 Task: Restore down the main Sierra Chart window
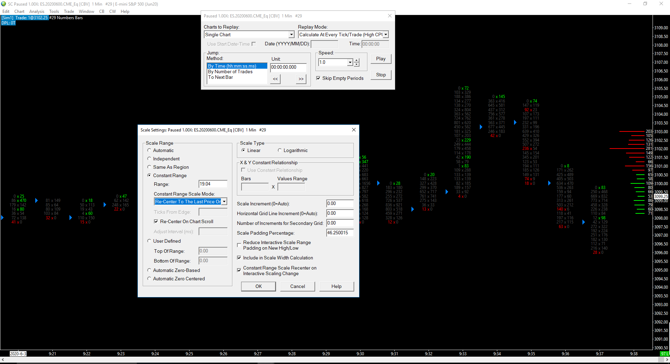tap(645, 4)
